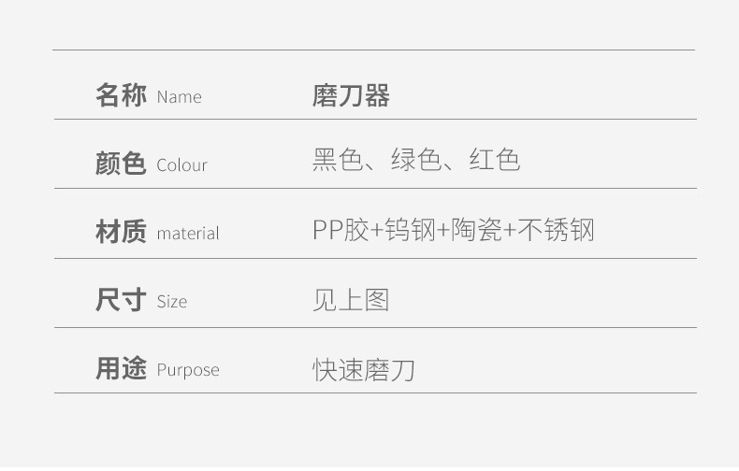Image resolution: width=739 pixels, height=471 pixels.
Task: Click the 用途 row label
Action: pyautogui.click(x=121, y=368)
